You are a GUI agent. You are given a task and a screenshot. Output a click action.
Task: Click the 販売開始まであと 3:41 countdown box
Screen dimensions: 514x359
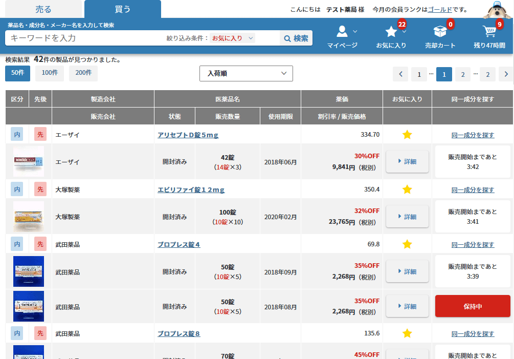(x=473, y=217)
